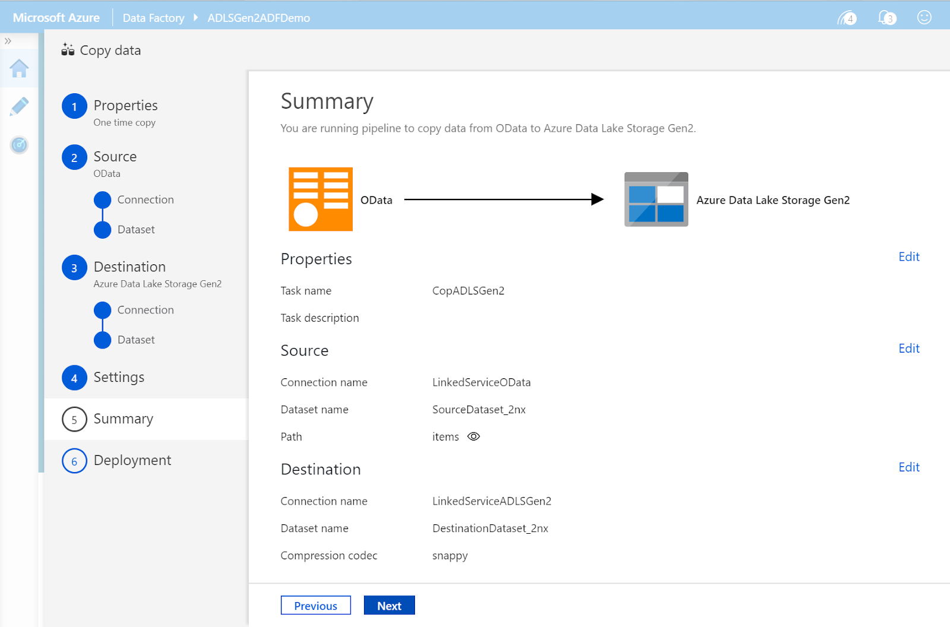Viewport: 950px width, 627px height.
Task: Navigate to Data Factory via the breadcrumb
Action: tap(153, 18)
